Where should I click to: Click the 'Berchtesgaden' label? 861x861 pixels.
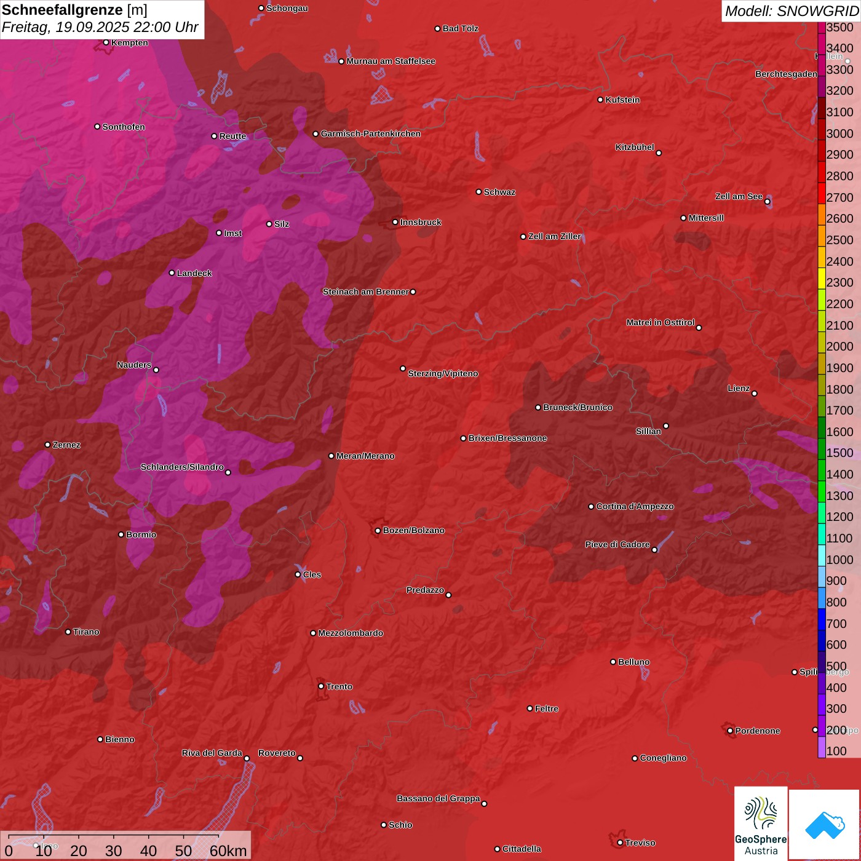[x=786, y=74]
